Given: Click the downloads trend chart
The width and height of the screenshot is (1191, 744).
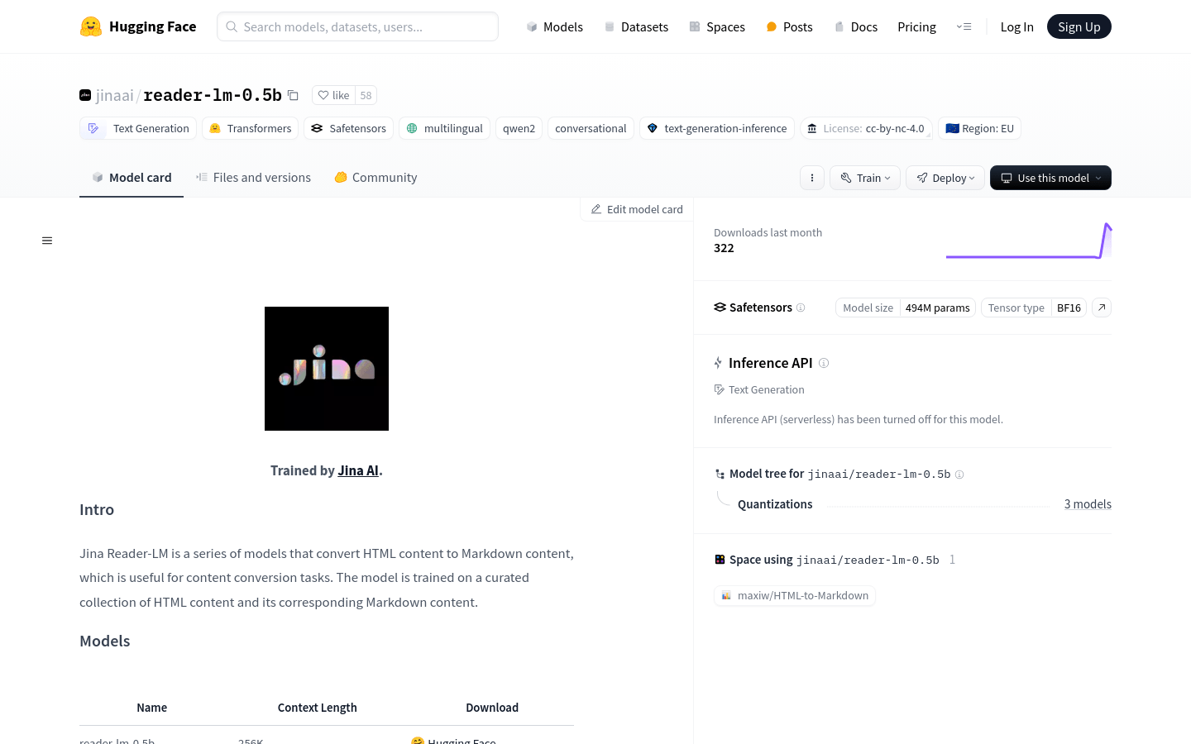Looking at the screenshot, I should pyautogui.click(x=1029, y=241).
